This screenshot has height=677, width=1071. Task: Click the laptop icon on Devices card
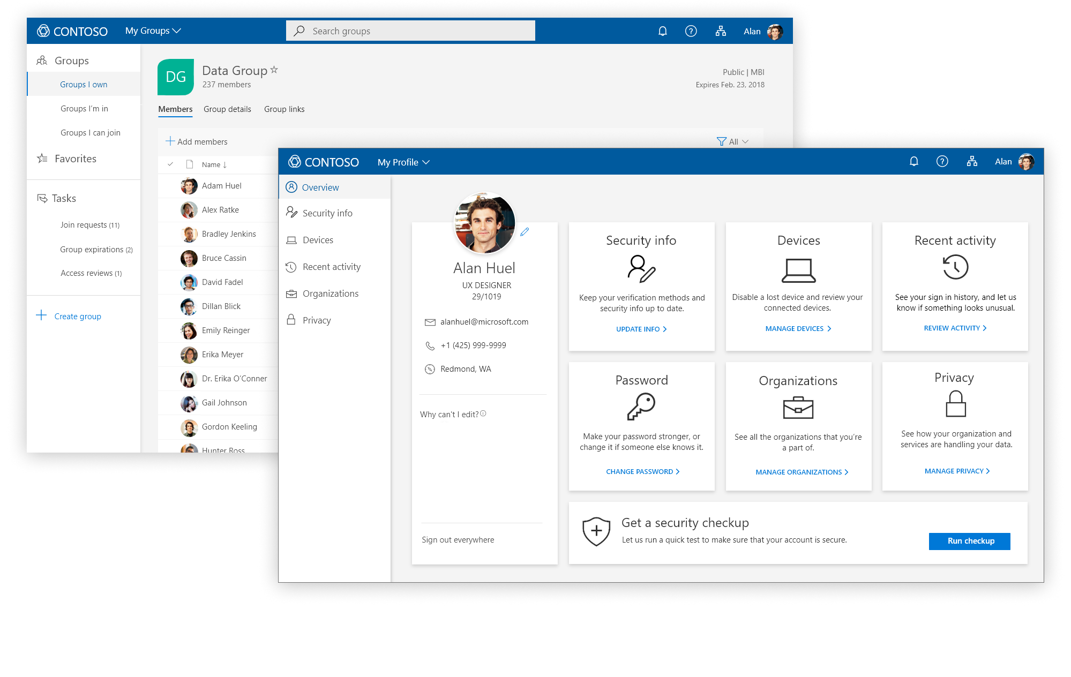point(798,270)
